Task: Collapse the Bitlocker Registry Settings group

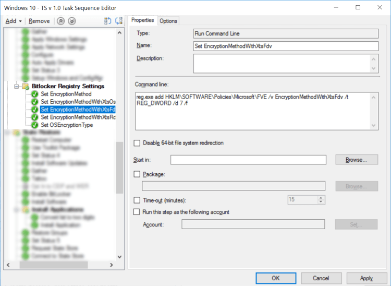Action: coord(17,86)
